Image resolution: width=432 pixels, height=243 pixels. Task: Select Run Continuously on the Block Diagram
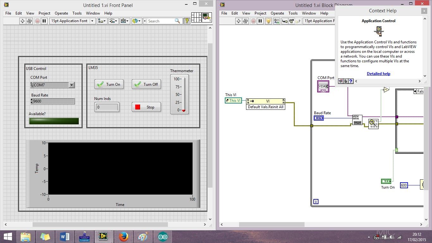(245, 21)
